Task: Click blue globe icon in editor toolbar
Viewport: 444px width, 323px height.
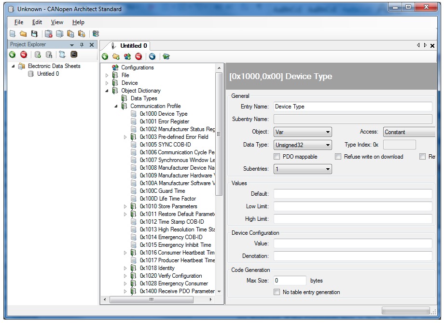Action: point(152,57)
